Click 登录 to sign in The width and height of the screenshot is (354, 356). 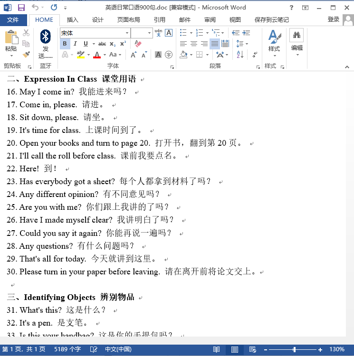333,19
